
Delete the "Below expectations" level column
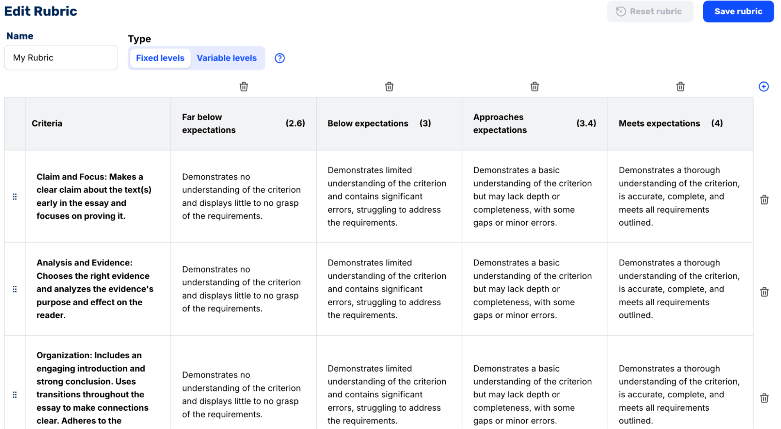coord(389,87)
